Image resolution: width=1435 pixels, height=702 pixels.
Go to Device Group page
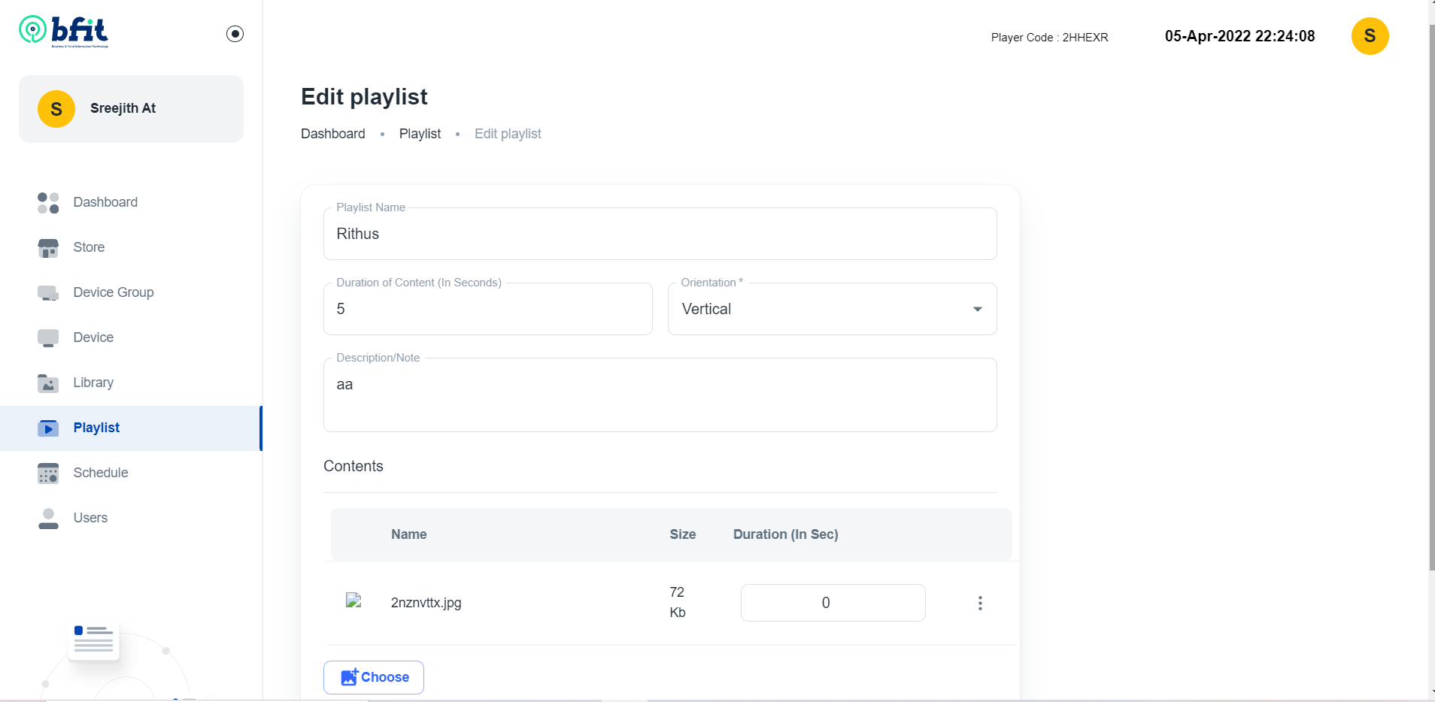pyautogui.click(x=132, y=292)
